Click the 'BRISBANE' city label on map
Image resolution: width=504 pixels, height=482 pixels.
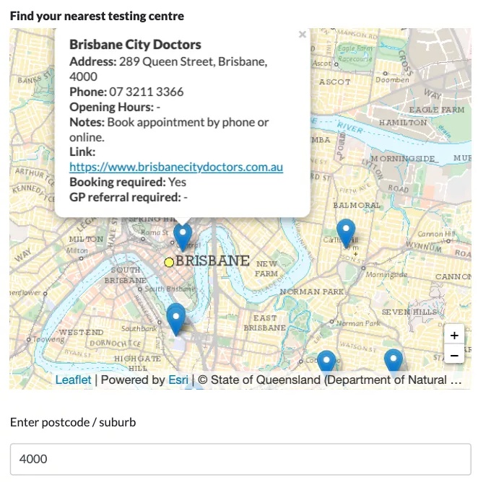(213, 261)
